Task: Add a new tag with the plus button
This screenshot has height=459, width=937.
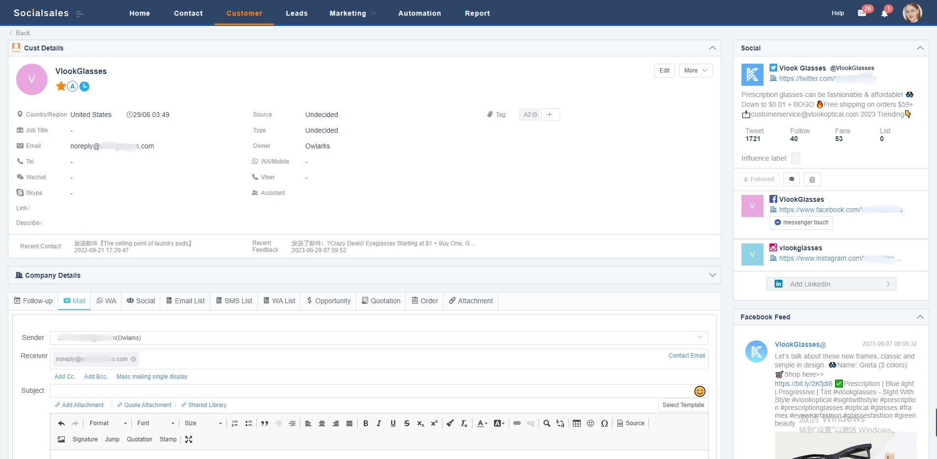Action: [x=550, y=115]
